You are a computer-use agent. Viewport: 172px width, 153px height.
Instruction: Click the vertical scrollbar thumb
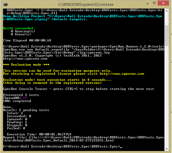pos(167,36)
